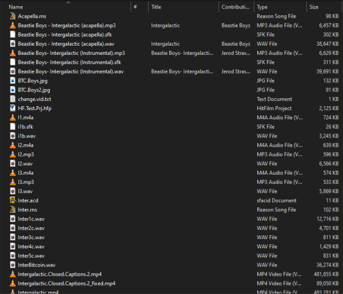This screenshot has height=294, width=343.
Task: Select the file name I3.wav
Action: click(25, 191)
